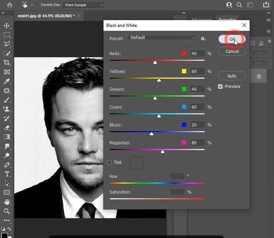
Task: Open the Edit Toolbar three-dots menu
Action: (7, 220)
